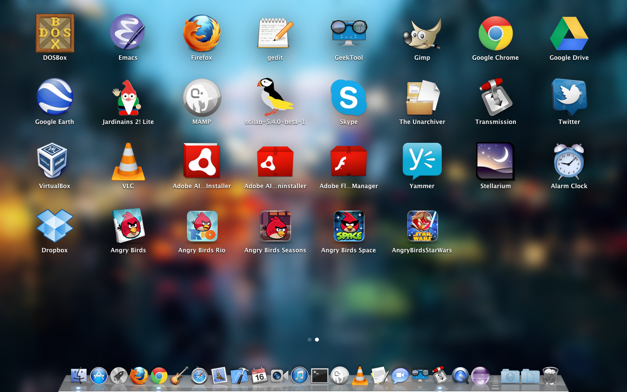This screenshot has height=392, width=627.
Task: Launch Angry Birds Rio
Action: coord(202,225)
